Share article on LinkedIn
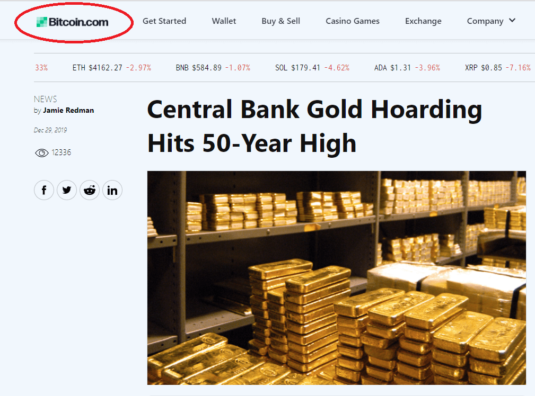 [112, 191]
